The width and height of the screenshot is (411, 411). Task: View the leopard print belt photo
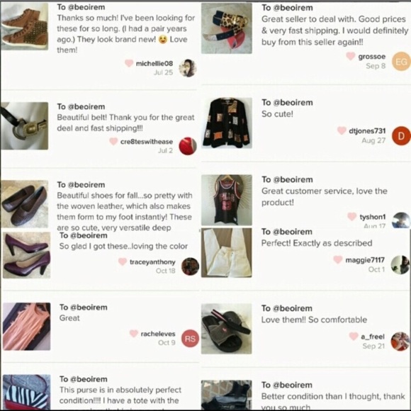point(227,28)
